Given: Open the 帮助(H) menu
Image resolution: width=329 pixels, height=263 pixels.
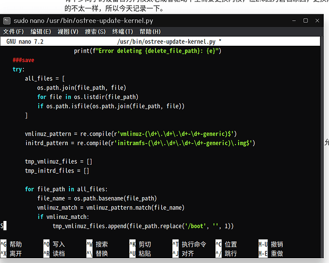Looking at the screenshot, I should point(150,32).
